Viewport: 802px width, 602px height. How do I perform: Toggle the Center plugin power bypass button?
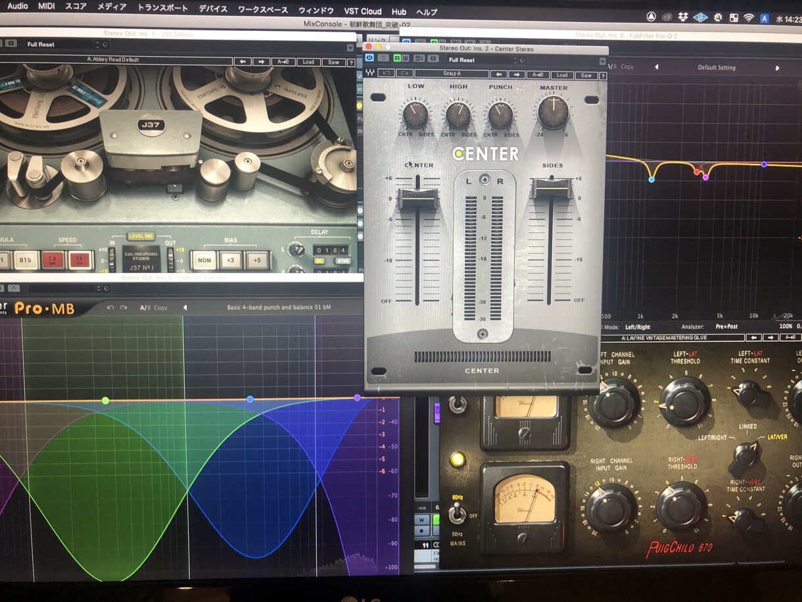pos(369,58)
